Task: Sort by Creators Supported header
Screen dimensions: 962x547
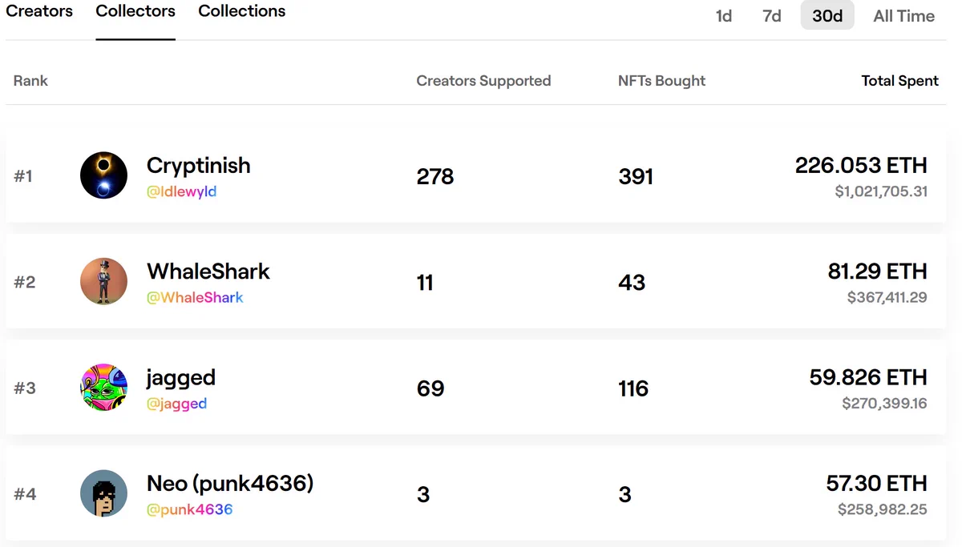Action: pos(483,81)
